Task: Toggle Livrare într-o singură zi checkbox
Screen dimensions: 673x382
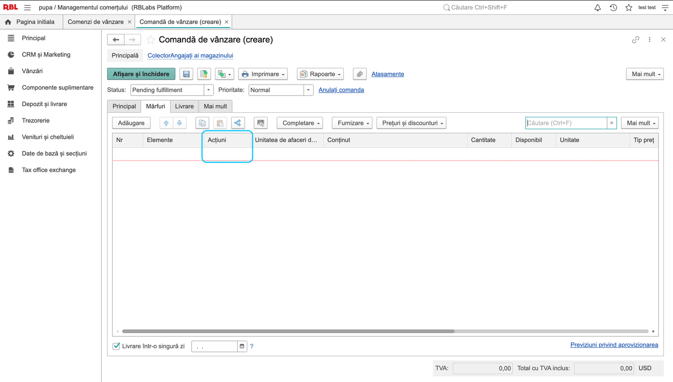Action: (116, 346)
